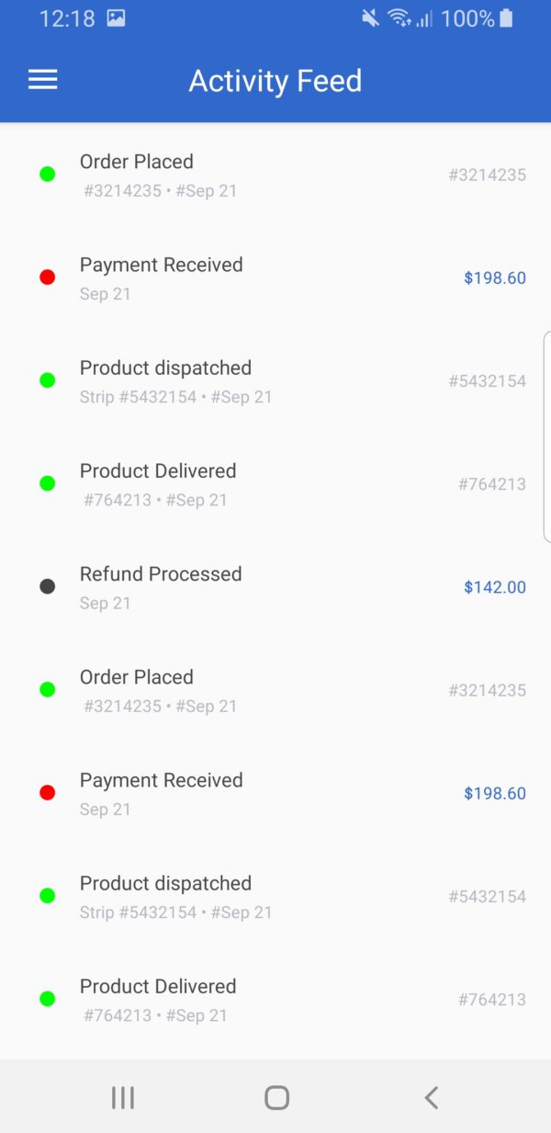551x1133 pixels.
Task: Tap the green status dot beside Order Placed
Action: (48, 174)
